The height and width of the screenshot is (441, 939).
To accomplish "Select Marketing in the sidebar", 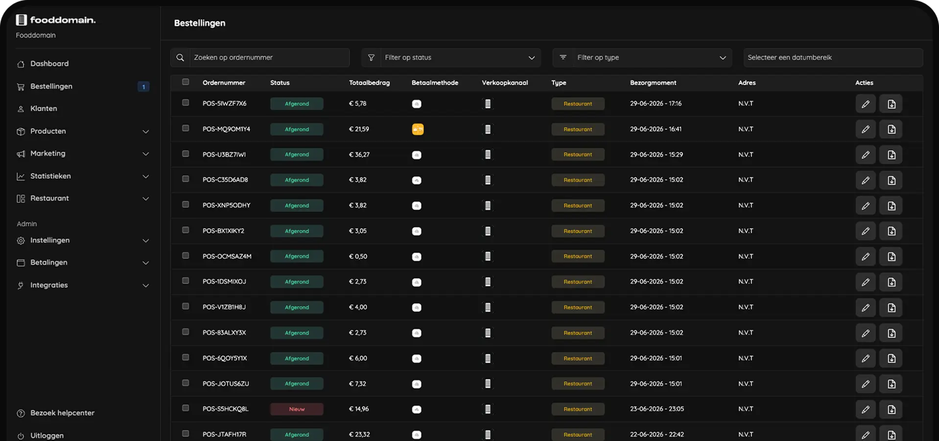I will [47, 154].
